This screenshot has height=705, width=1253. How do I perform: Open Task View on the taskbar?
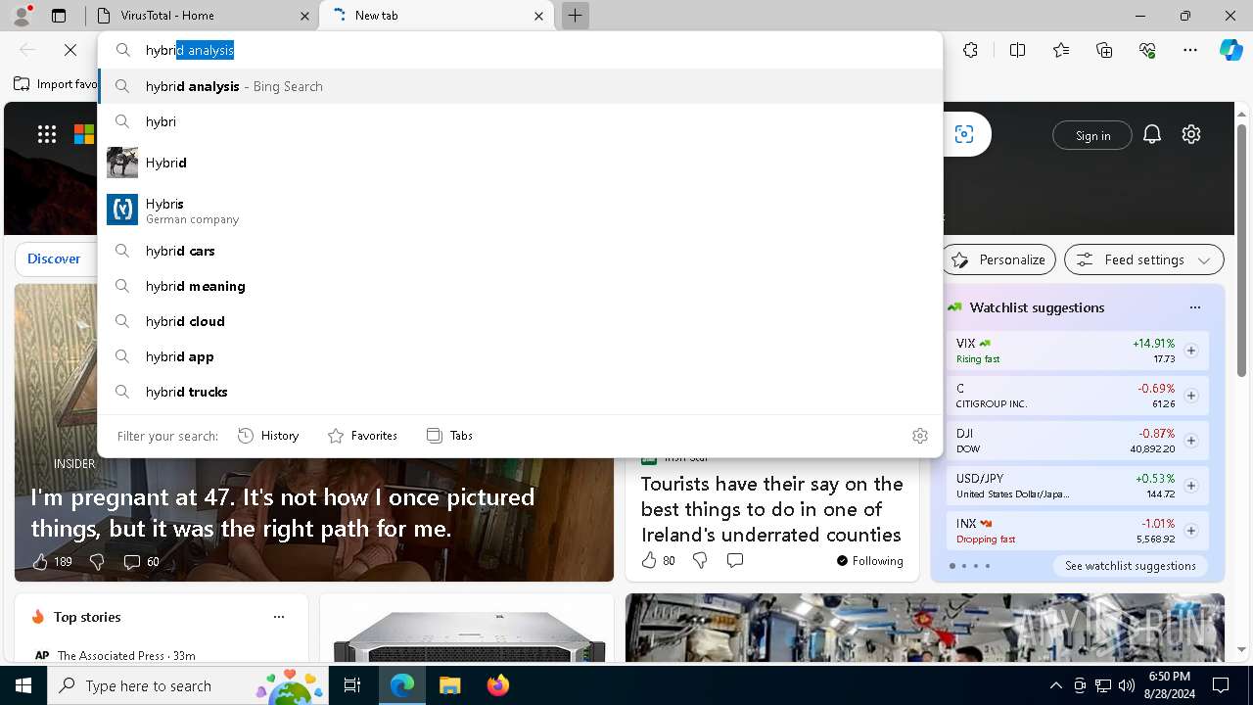353,685
